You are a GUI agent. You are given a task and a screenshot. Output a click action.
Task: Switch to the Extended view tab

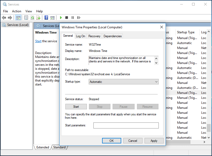tap(43, 147)
